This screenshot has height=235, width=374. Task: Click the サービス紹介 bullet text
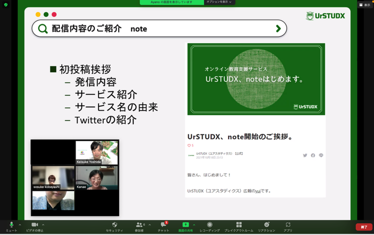[106, 95]
